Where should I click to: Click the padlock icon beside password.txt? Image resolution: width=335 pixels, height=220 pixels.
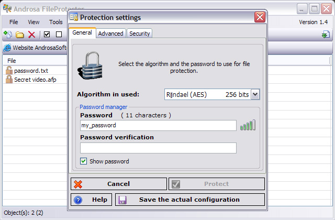click(x=9, y=70)
